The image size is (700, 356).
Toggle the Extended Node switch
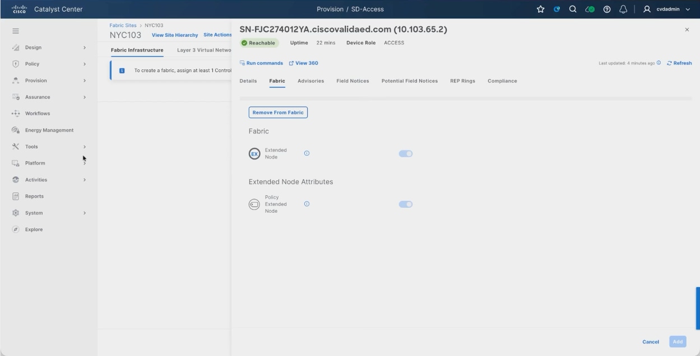coord(406,154)
